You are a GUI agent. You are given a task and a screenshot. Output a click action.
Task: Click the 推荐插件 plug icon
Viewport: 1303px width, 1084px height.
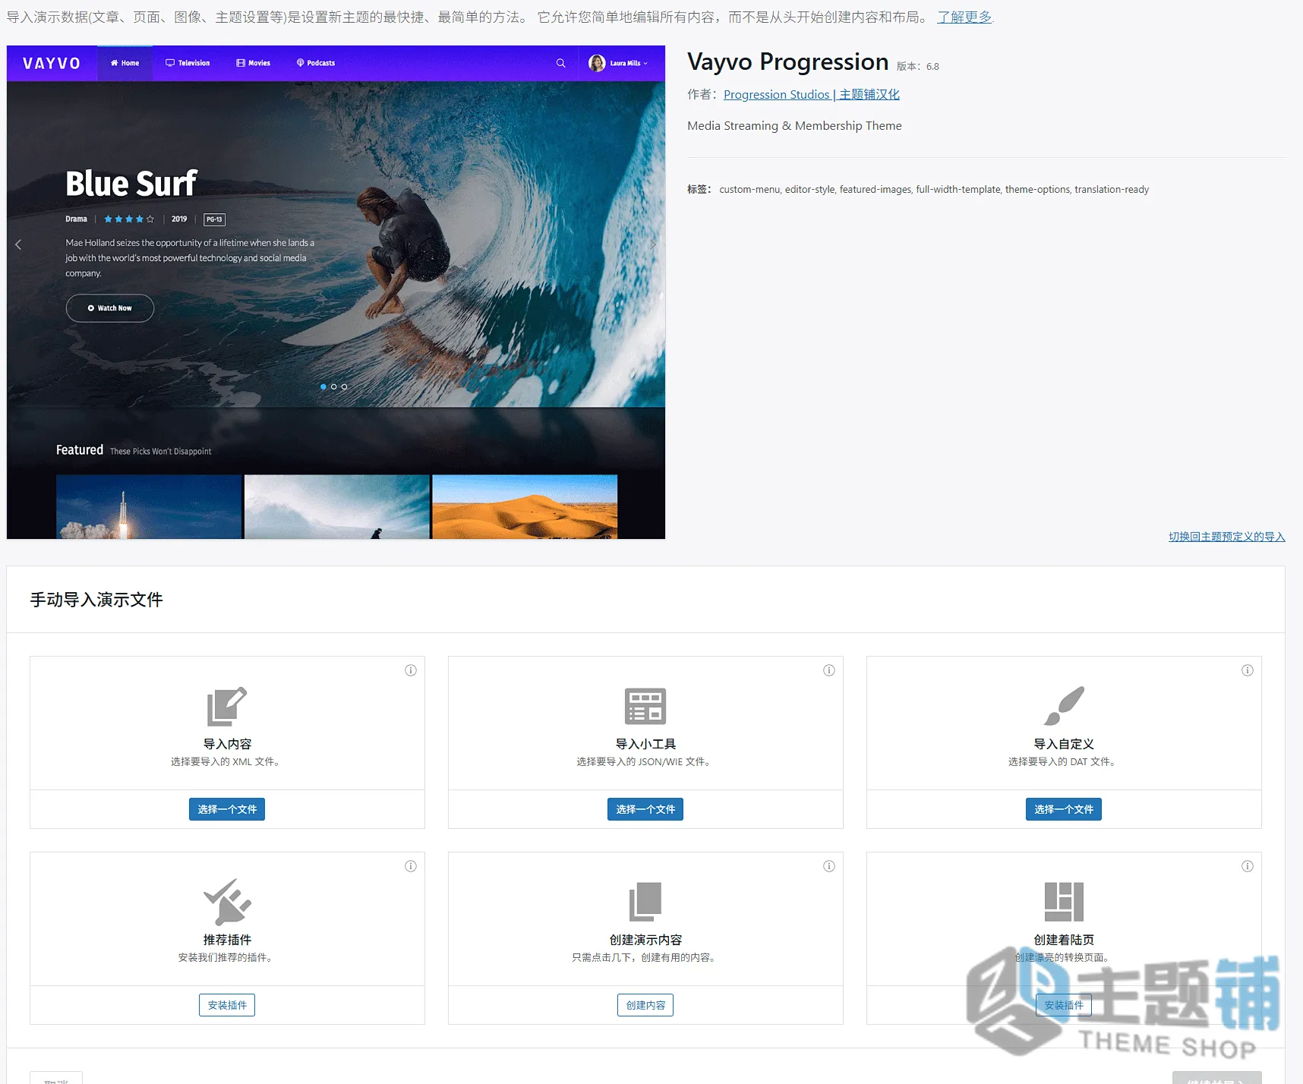227,902
